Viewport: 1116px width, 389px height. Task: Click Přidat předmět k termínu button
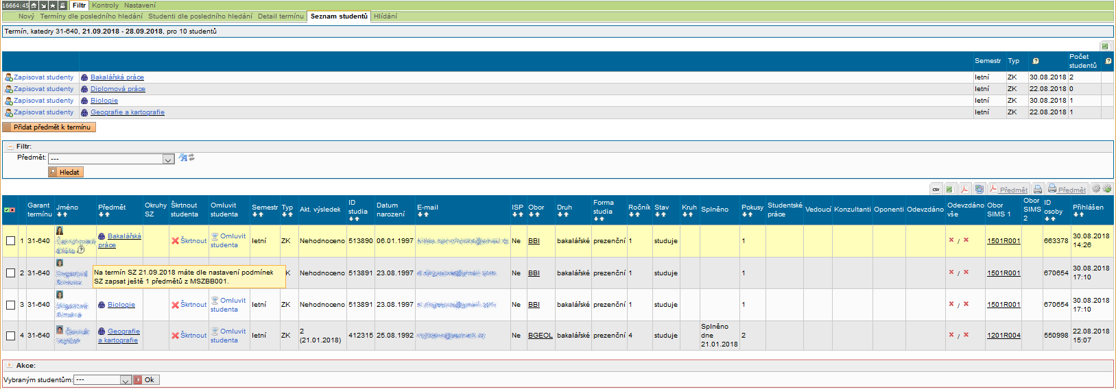[x=49, y=127]
